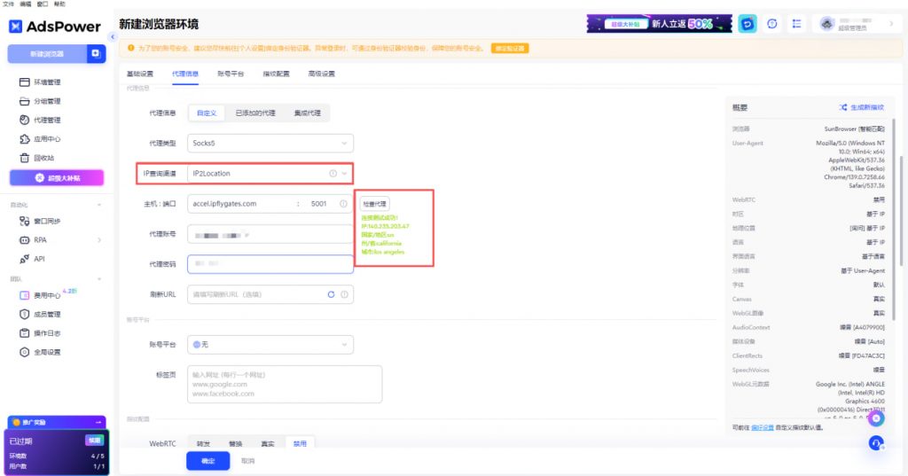
Task: Click the info icon in the port field
Action: [342, 204]
